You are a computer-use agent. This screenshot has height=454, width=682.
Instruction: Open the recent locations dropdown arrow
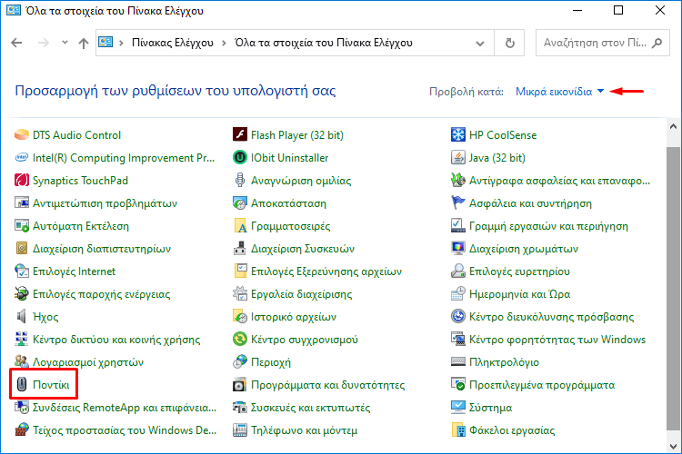65,43
